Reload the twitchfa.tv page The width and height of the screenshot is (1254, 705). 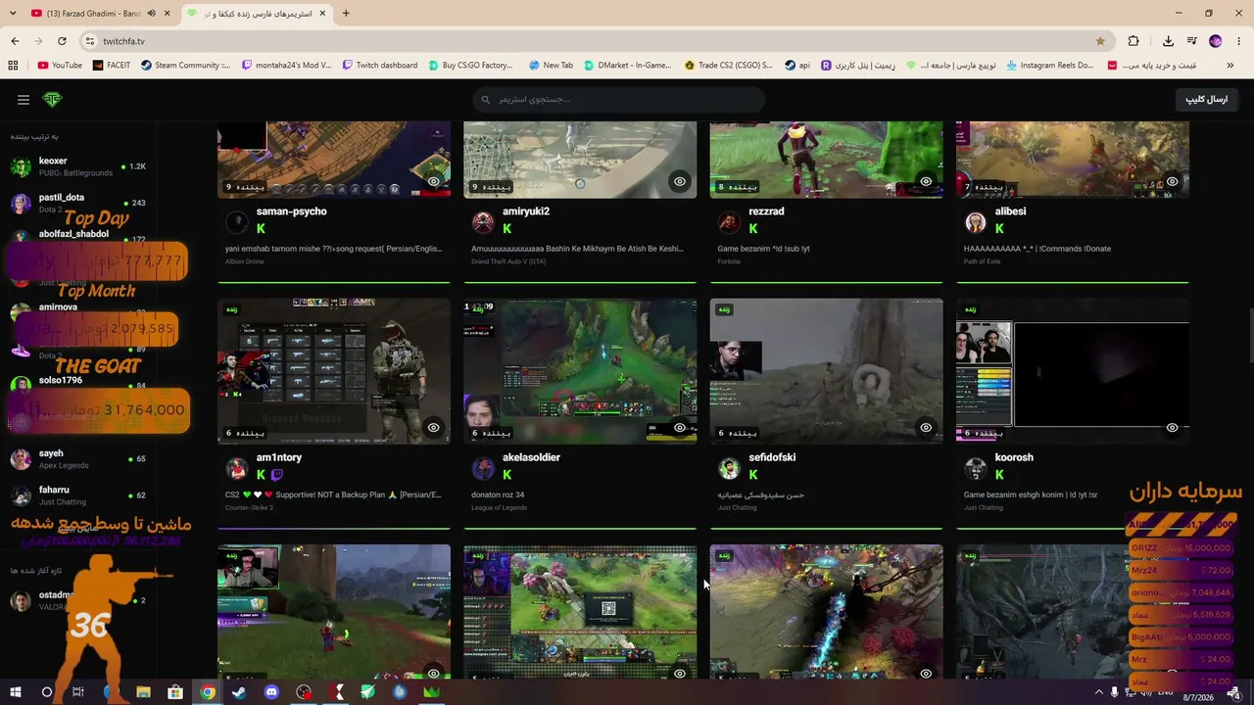(x=62, y=41)
